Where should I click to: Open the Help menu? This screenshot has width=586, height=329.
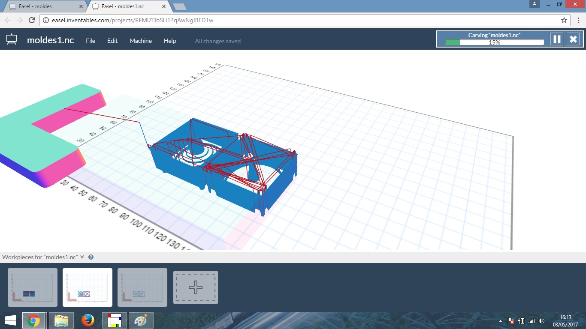click(170, 41)
